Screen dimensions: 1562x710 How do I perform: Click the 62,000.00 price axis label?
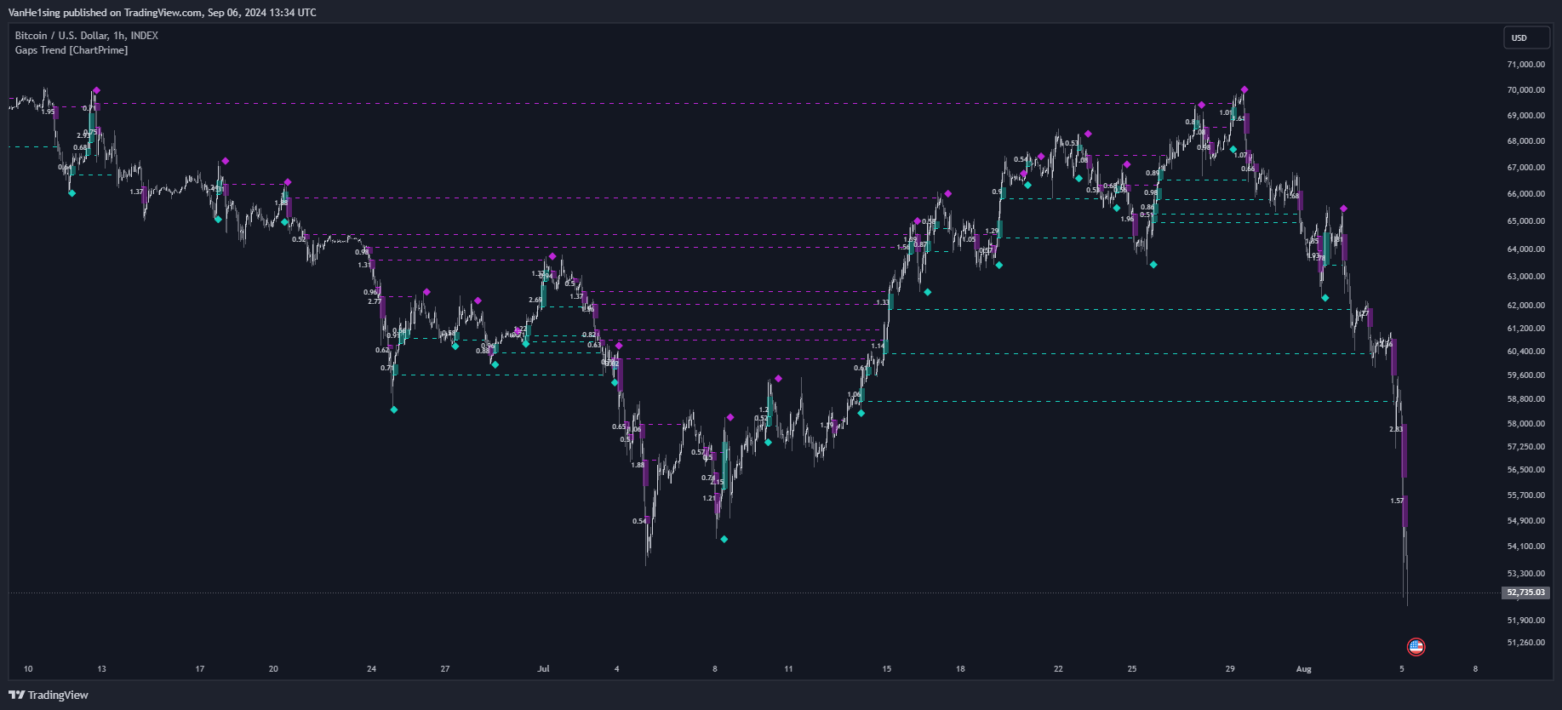click(x=1525, y=306)
